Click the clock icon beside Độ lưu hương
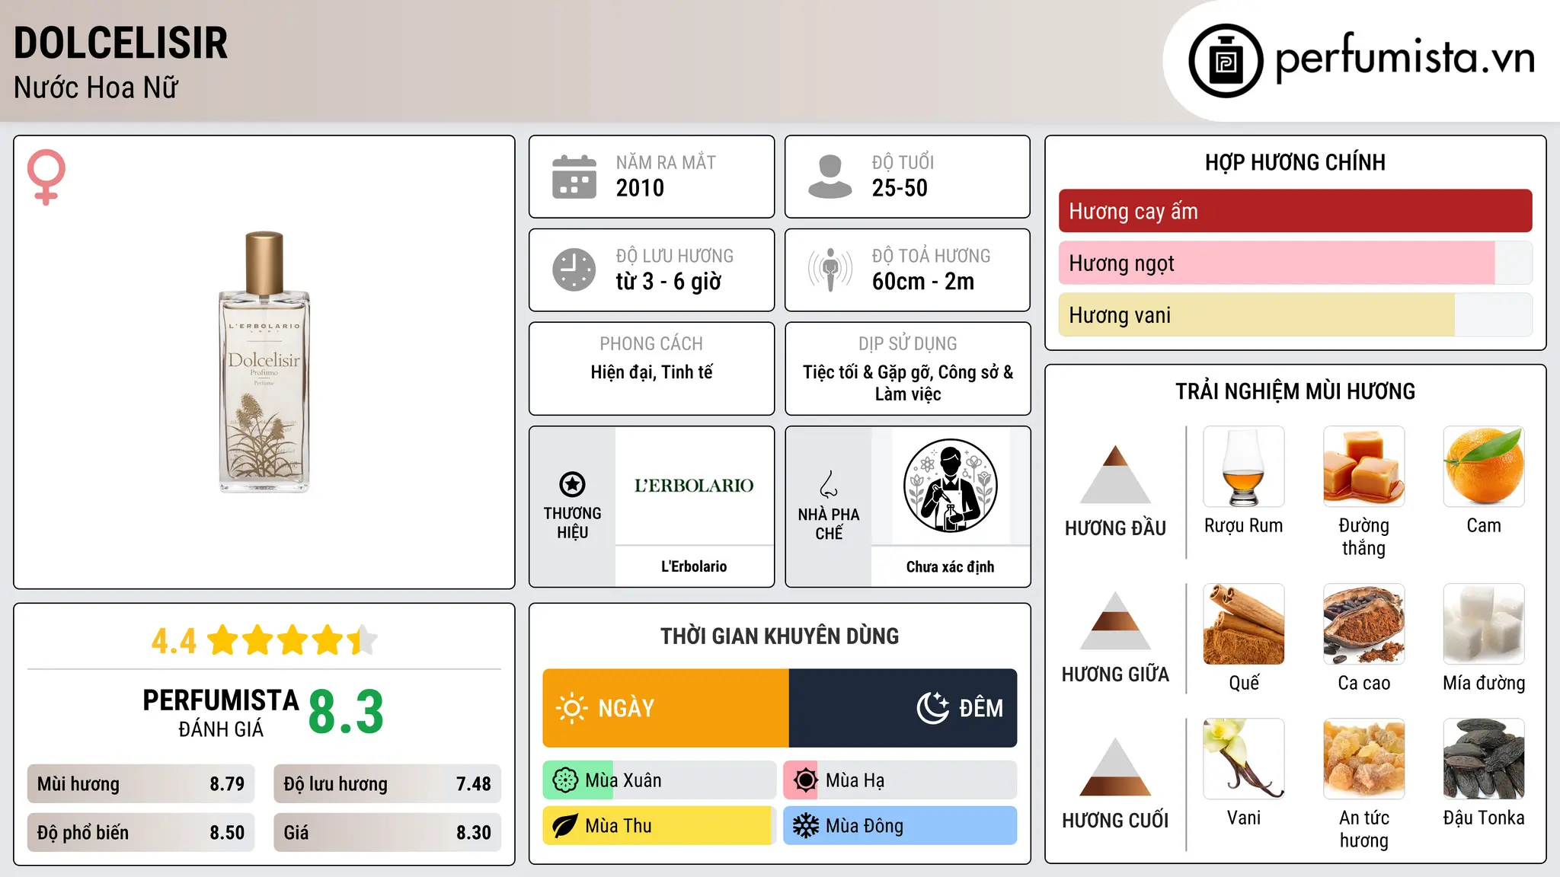The image size is (1560, 877). (574, 269)
